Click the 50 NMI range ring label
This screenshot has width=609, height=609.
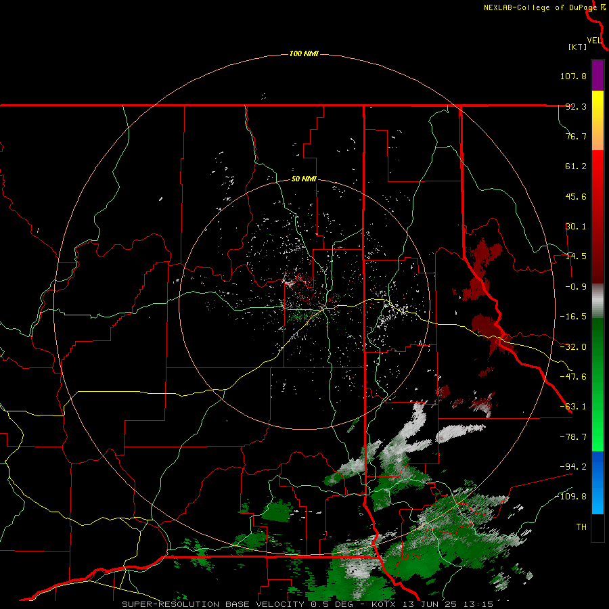coord(304,179)
